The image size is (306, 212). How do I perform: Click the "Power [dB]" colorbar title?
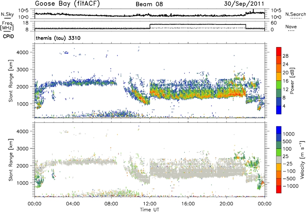[x=292, y=81]
